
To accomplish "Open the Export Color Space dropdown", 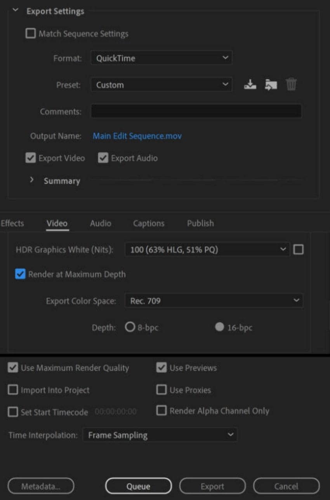I will coord(214,300).
